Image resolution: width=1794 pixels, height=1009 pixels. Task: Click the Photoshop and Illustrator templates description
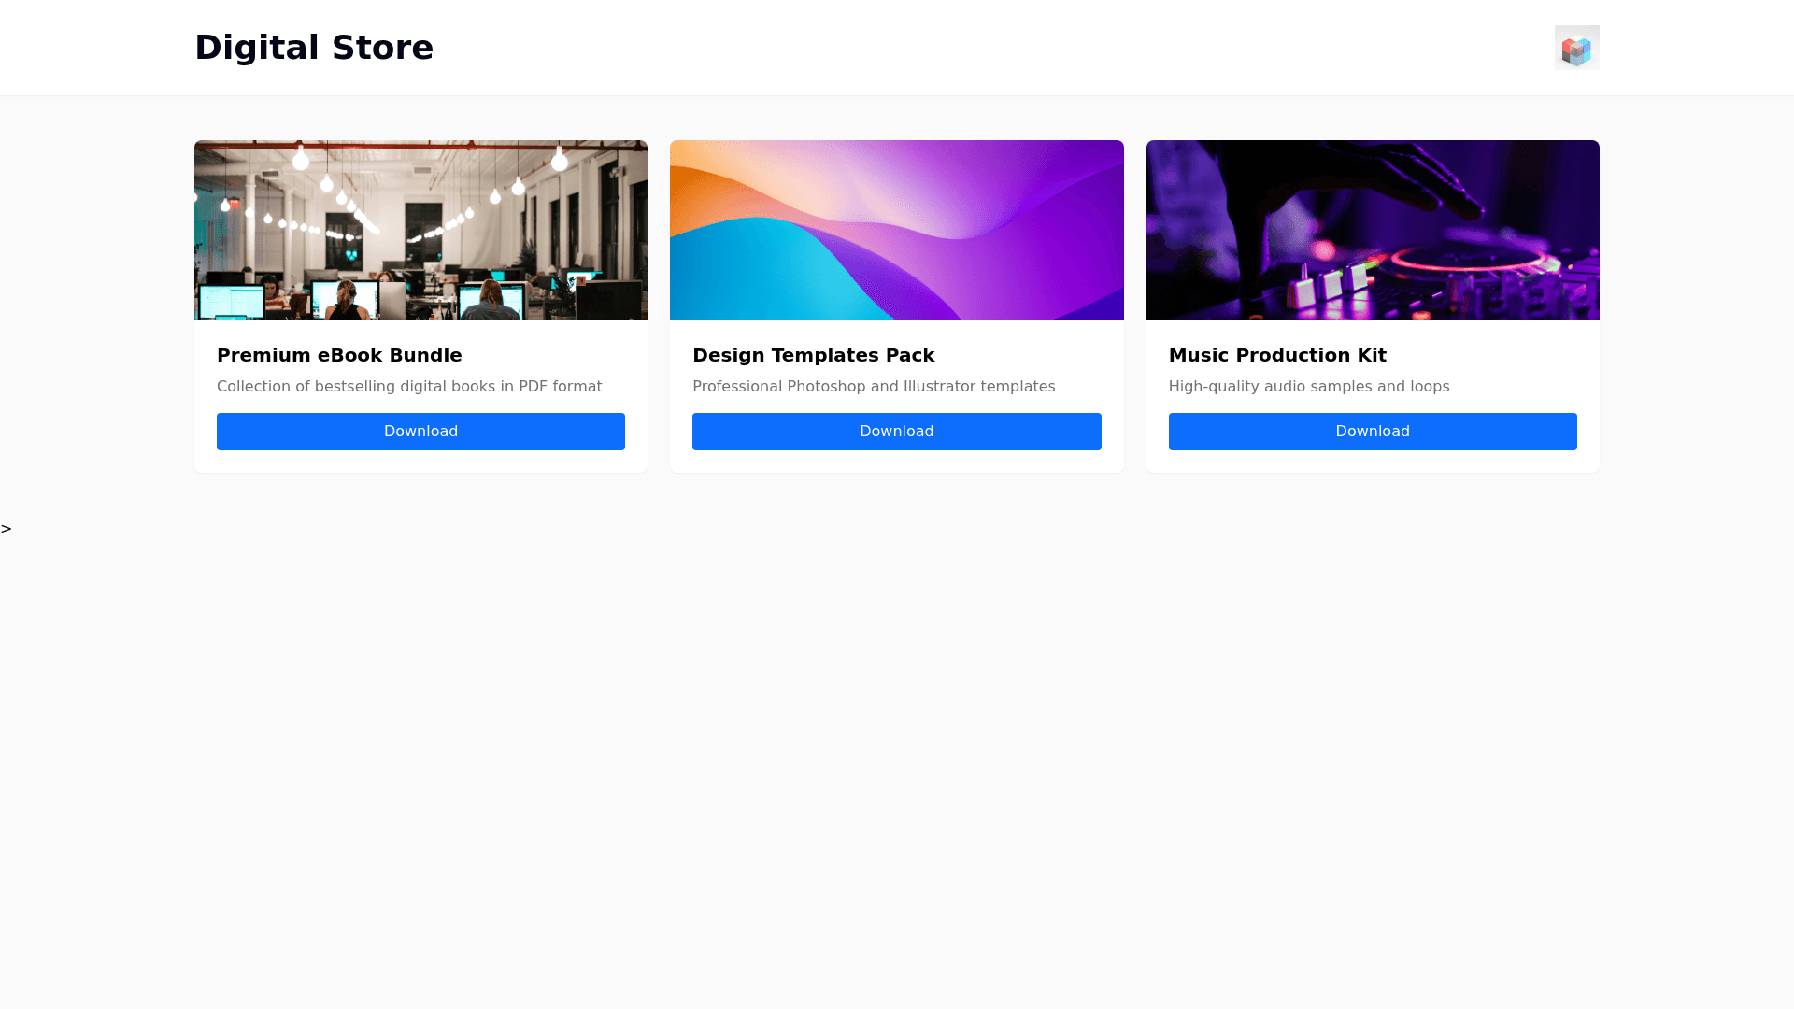coord(873,387)
